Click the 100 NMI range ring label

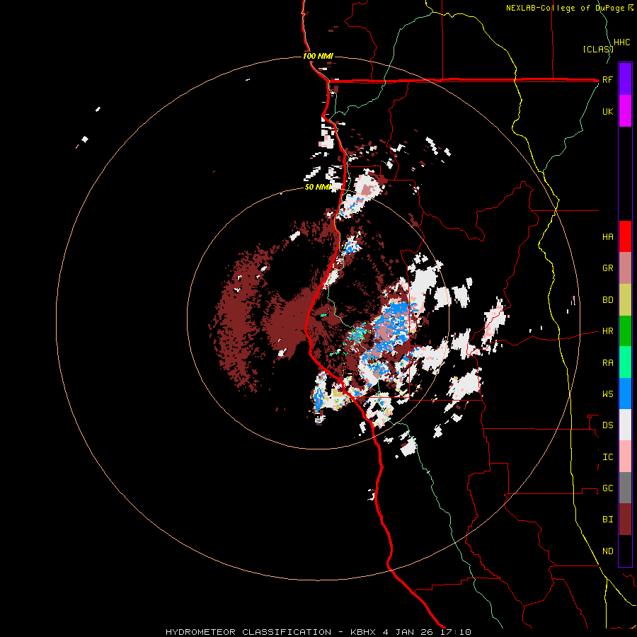tap(318, 56)
